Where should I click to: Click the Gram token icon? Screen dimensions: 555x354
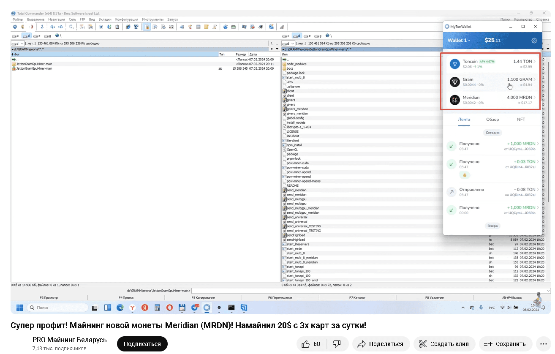454,82
